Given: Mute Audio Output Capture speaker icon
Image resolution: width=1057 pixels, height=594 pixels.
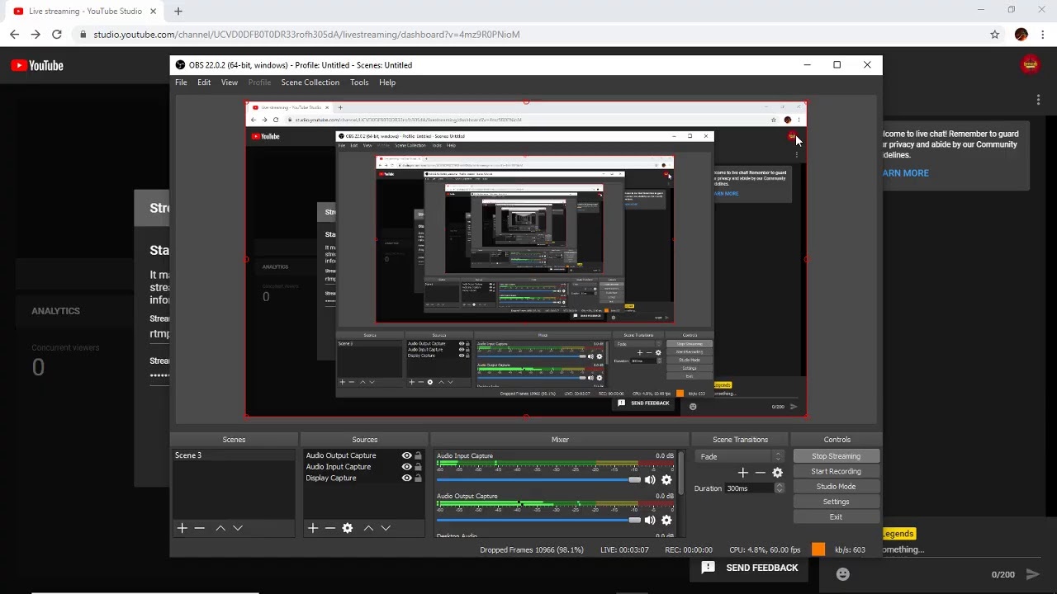Looking at the screenshot, I should [x=650, y=521].
